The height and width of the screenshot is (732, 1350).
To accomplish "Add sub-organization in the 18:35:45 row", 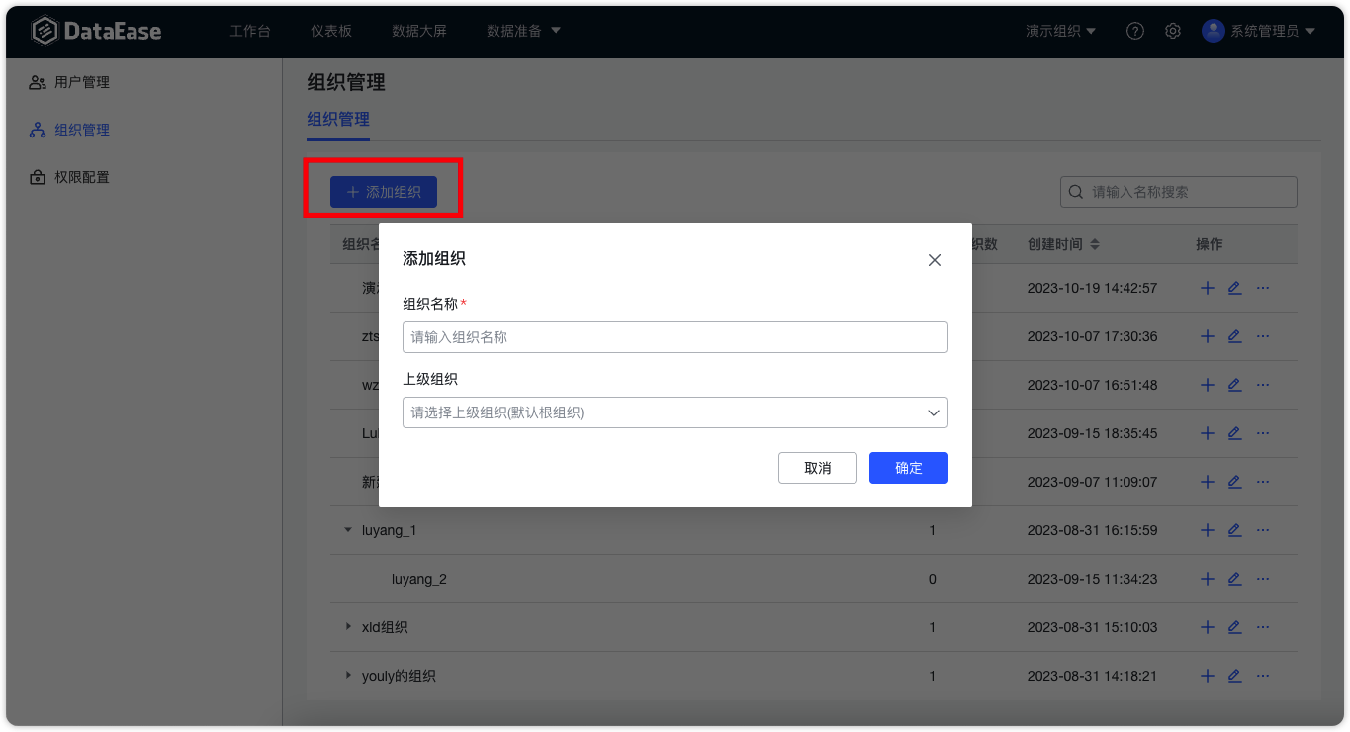I will point(1207,433).
